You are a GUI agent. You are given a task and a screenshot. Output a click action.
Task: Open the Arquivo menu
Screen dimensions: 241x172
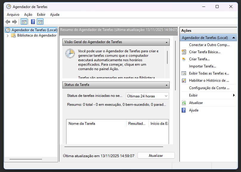tap(13, 14)
